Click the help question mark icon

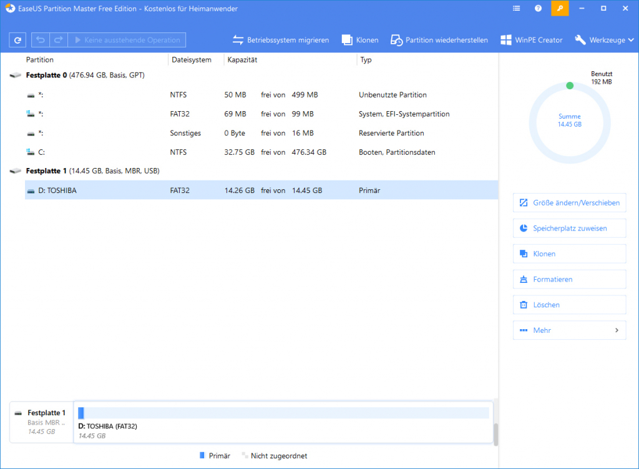pyautogui.click(x=537, y=8)
